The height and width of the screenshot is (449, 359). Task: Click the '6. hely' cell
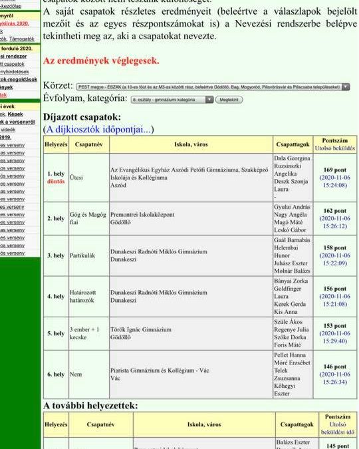click(56, 374)
